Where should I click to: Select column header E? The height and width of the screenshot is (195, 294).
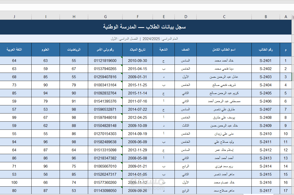point(164,17)
